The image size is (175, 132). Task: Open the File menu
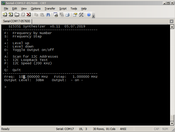pos(6,9)
